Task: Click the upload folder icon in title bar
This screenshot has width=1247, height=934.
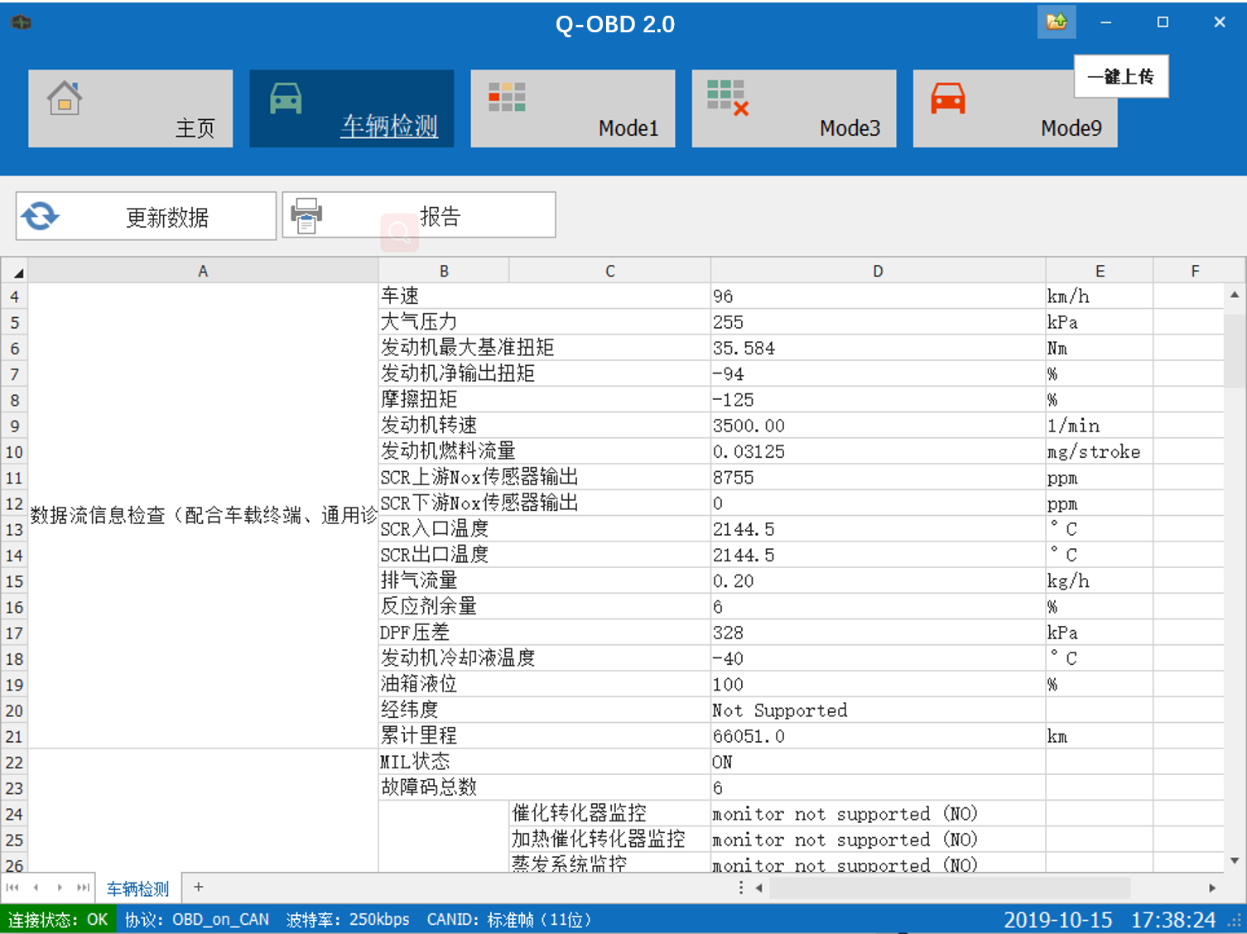Action: click(1057, 22)
